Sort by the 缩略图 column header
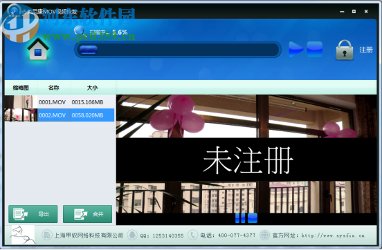Image resolution: width=382 pixels, height=250 pixels. click(x=21, y=88)
